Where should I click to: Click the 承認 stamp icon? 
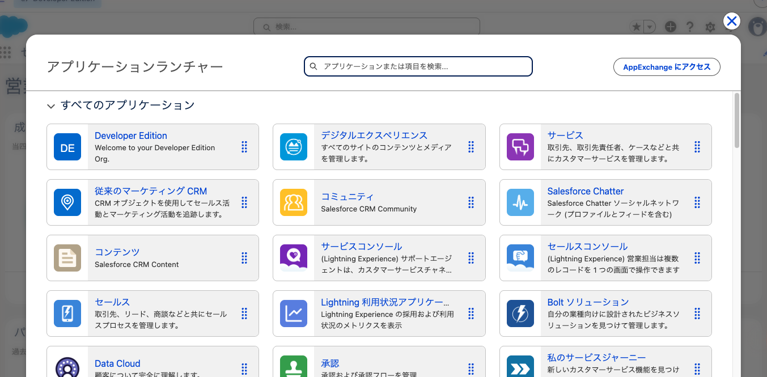pos(294,366)
